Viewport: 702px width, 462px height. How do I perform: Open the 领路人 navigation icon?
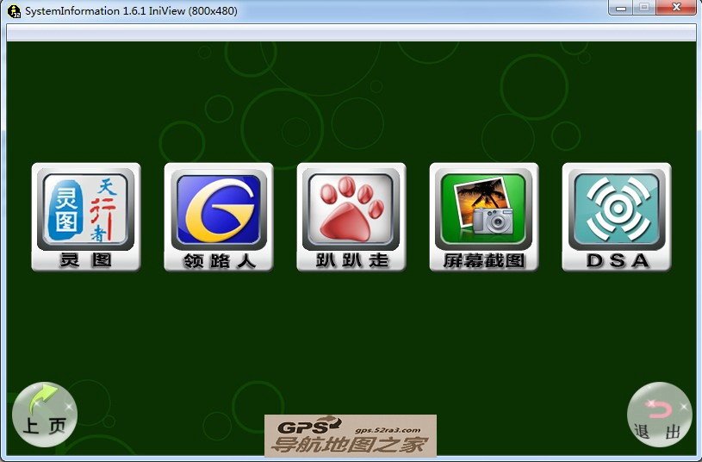pos(219,217)
